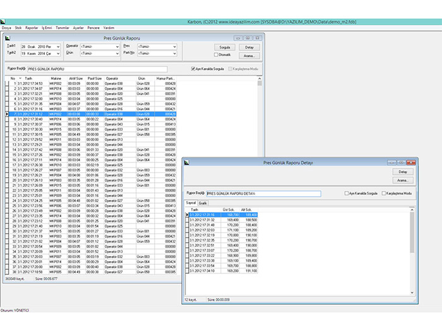The height and width of the screenshot is (331, 442).
Task: Open the Operatör dropdown
Action: click(117, 47)
